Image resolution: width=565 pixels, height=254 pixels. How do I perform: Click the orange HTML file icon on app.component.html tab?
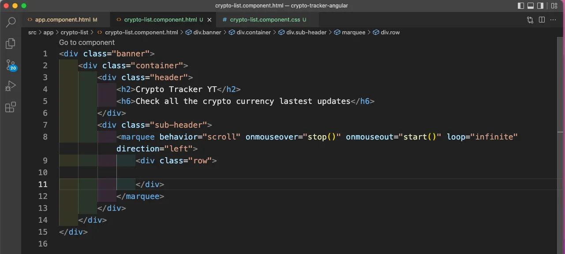tap(30, 20)
